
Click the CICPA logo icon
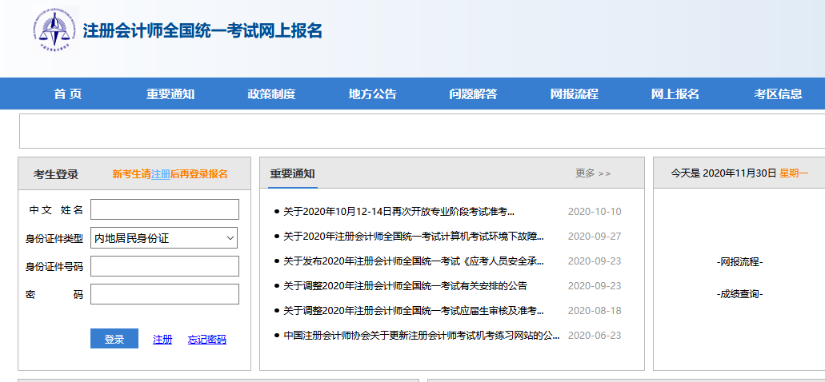pos(54,29)
